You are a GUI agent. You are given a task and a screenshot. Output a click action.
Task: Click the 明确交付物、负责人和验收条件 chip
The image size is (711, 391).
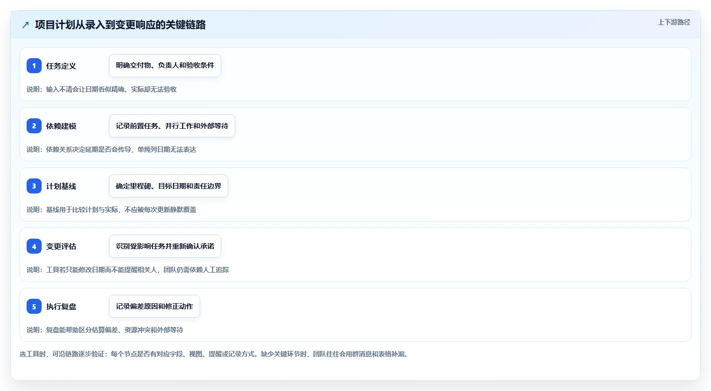point(165,66)
